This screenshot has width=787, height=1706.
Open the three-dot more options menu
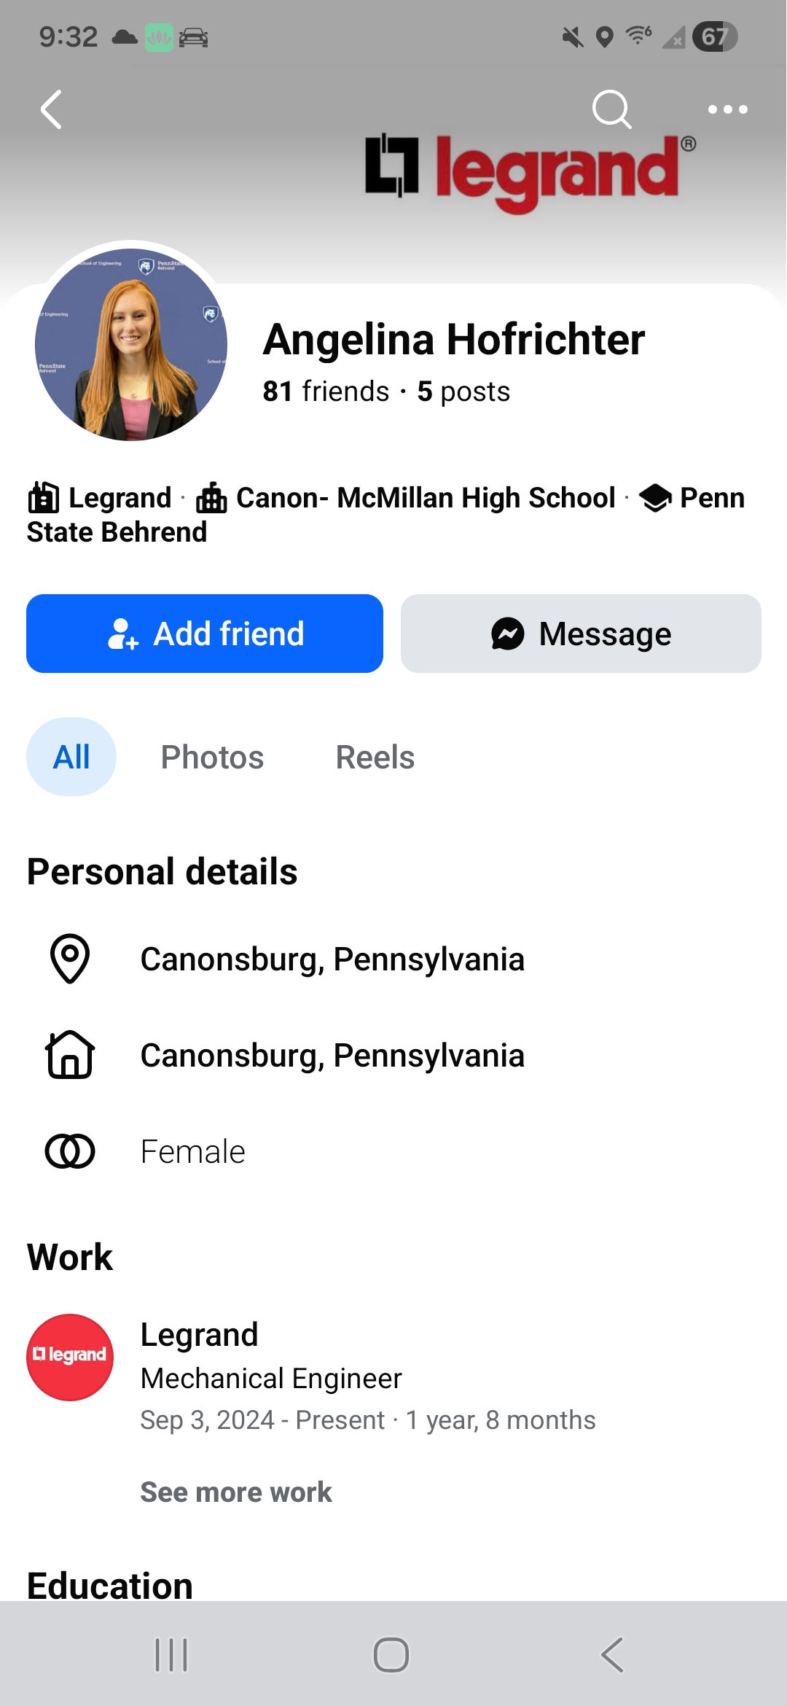727,109
